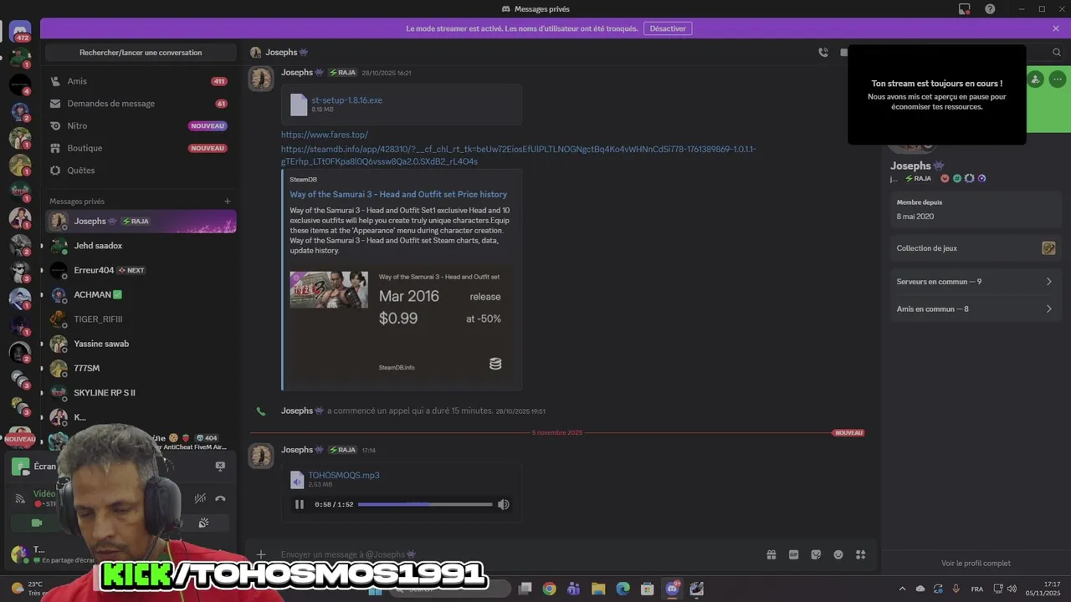
Task: Open the GIF picker
Action: pyautogui.click(x=793, y=554)
